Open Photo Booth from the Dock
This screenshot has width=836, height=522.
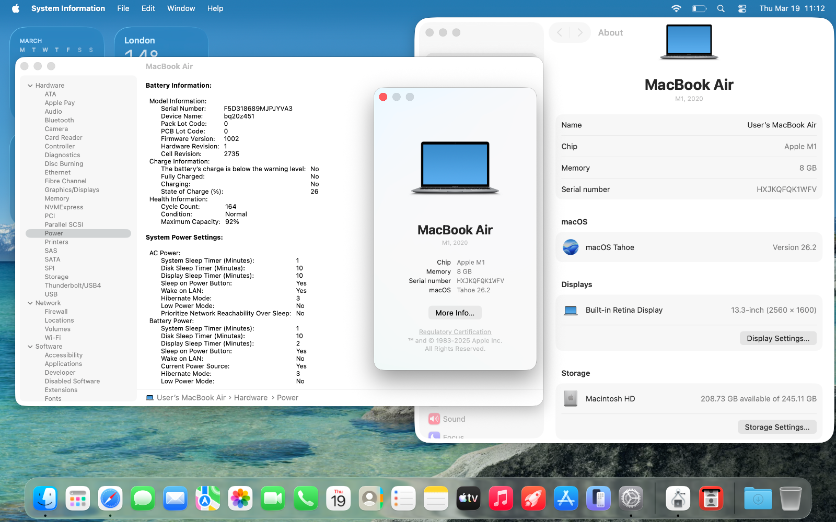coord(711,499)
